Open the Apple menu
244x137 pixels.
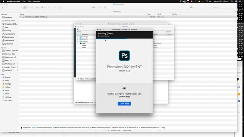click(x=3, y=2)
